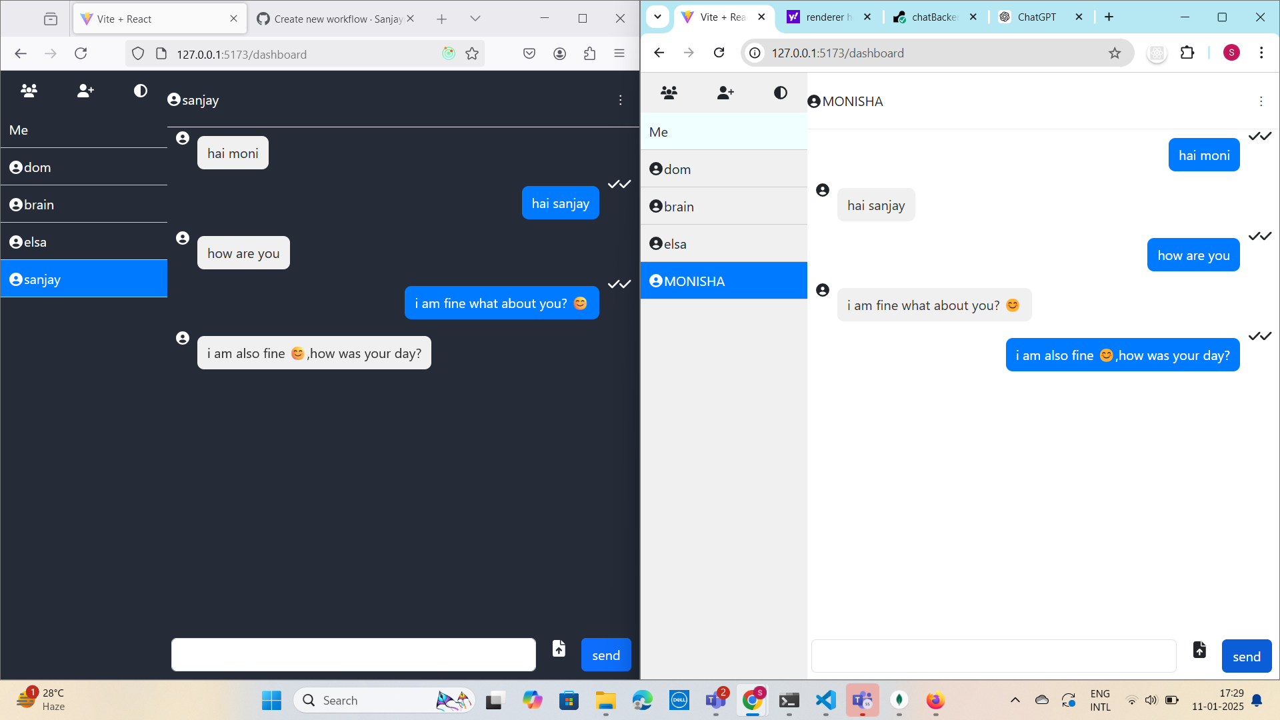Bookmark page with Firefox star icon

tap(472, 54)
